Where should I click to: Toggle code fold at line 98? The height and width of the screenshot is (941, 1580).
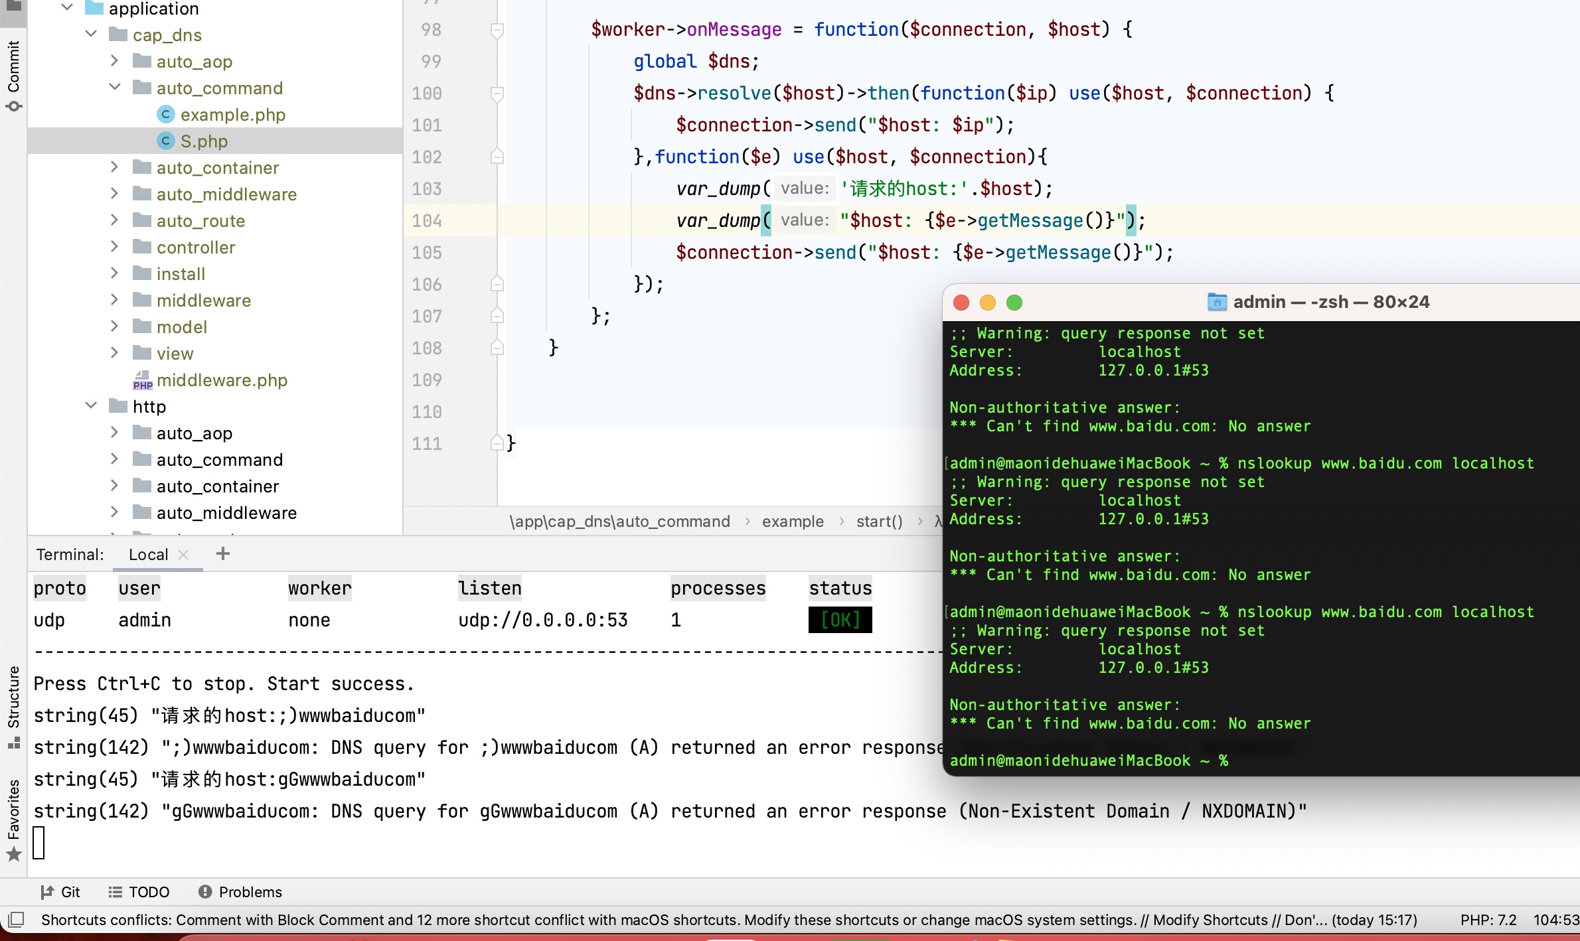tap(497, 30)
